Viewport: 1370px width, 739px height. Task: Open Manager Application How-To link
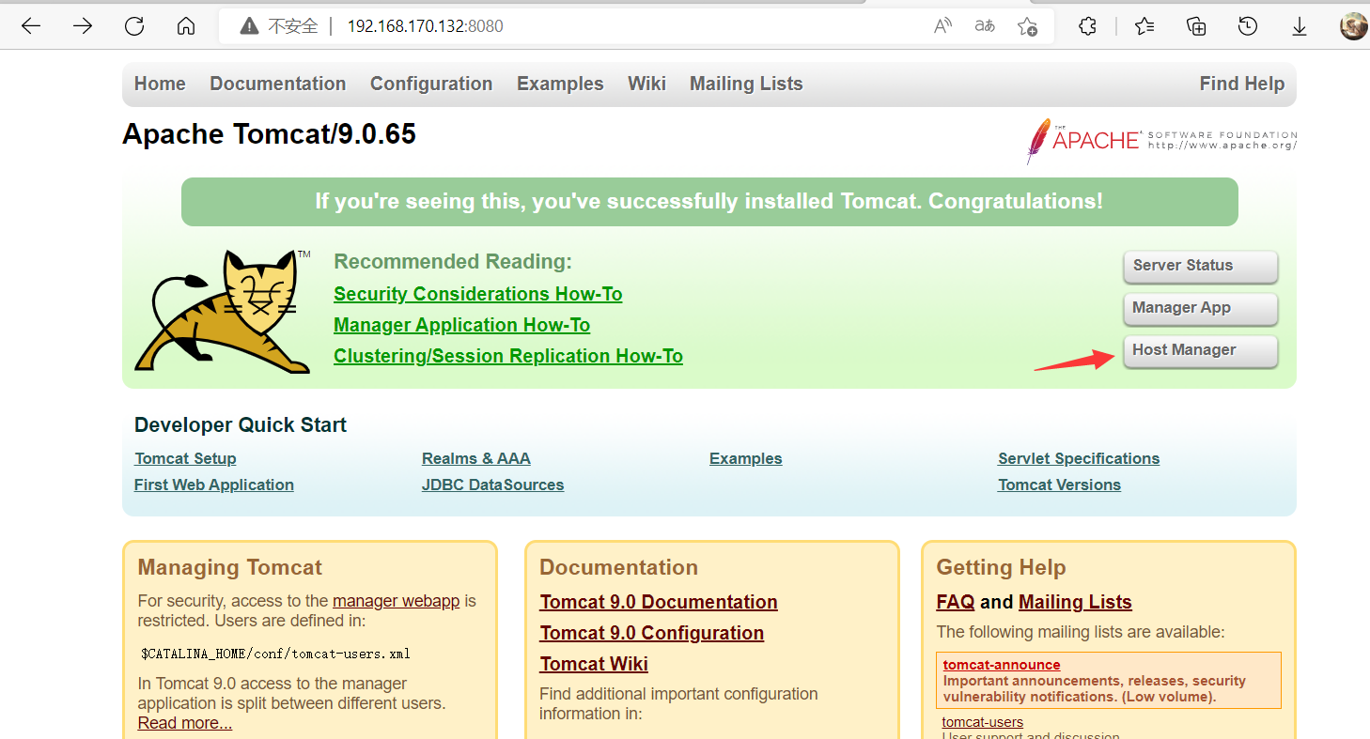461,325
